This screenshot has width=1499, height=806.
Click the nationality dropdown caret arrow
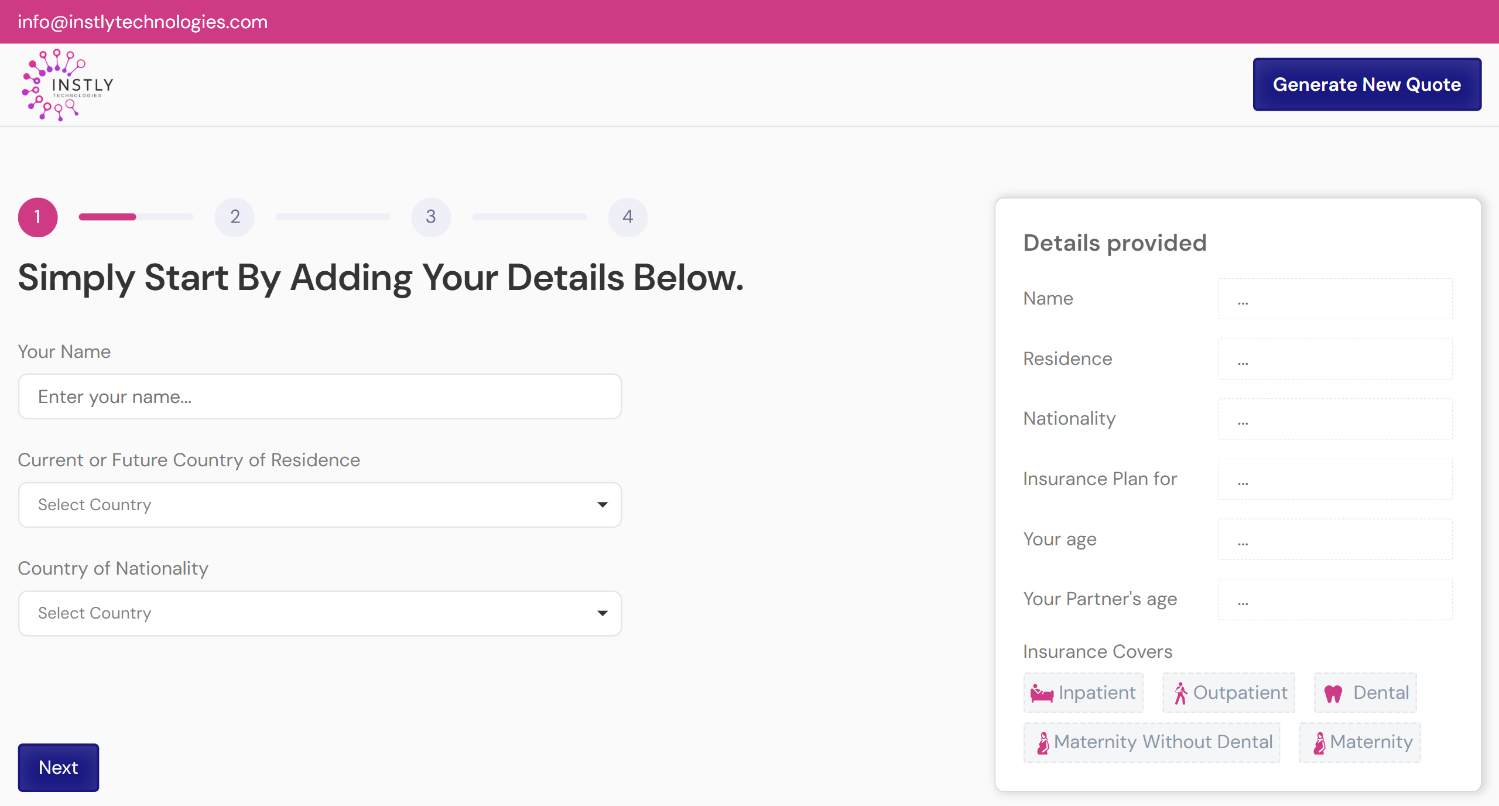[603, 613]
